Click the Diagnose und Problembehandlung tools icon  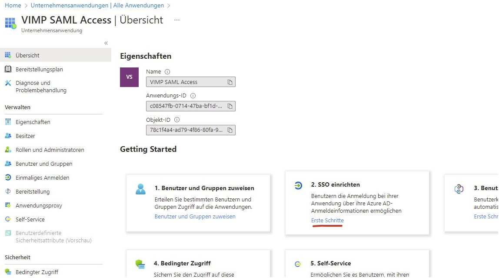click(8, 83)
